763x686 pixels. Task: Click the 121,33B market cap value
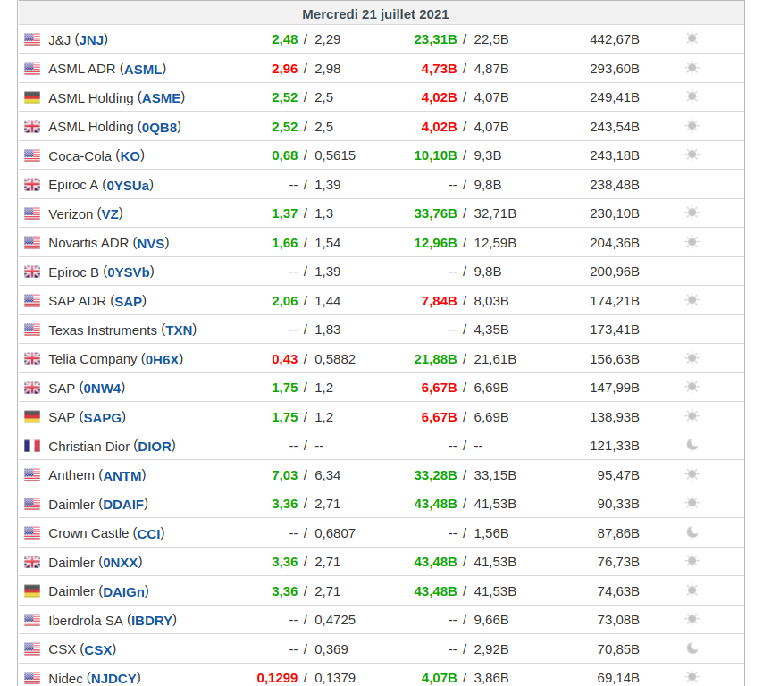click(x=615, y=446)
